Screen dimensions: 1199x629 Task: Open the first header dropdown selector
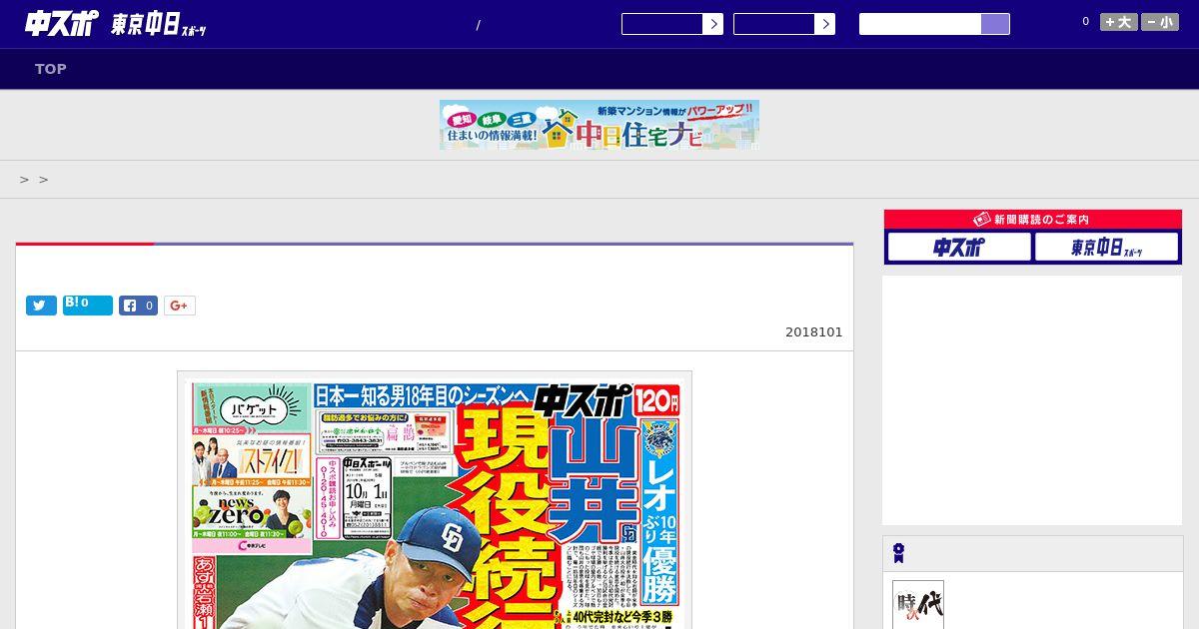coord(671,24)
